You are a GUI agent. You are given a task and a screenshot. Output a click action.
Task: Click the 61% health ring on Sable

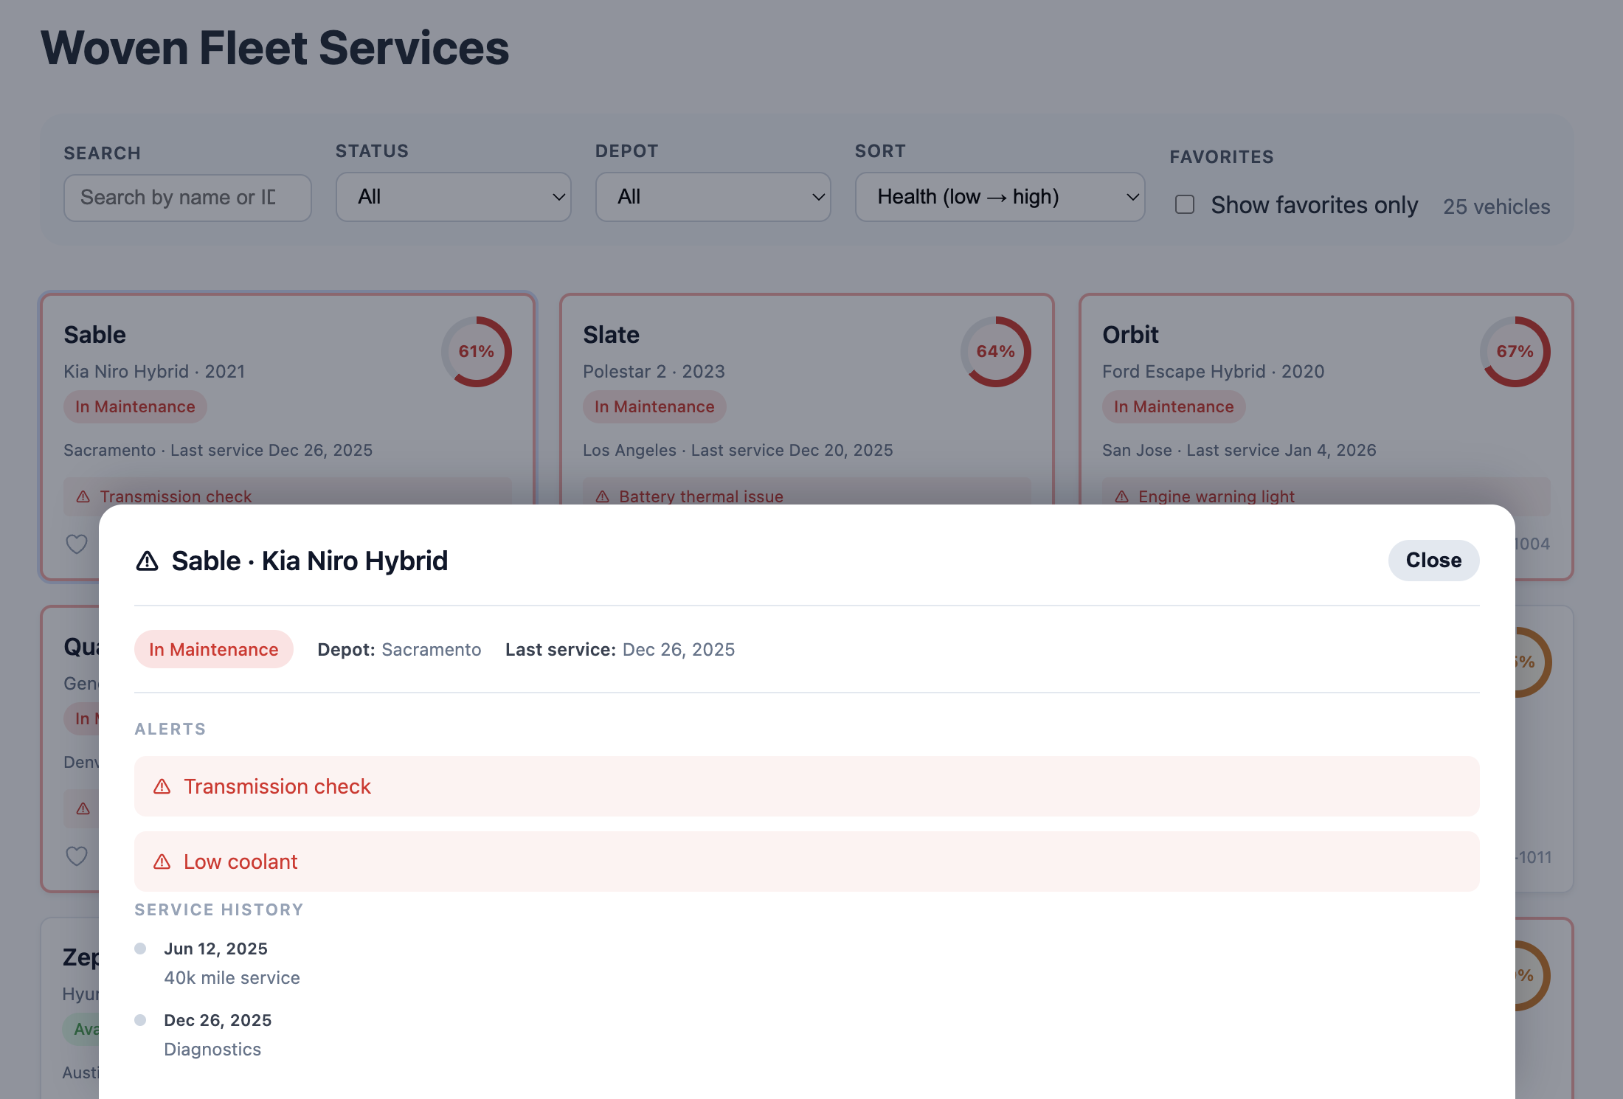pos(476,352)
